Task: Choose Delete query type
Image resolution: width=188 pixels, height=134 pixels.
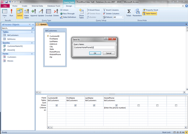Action: 56,13
